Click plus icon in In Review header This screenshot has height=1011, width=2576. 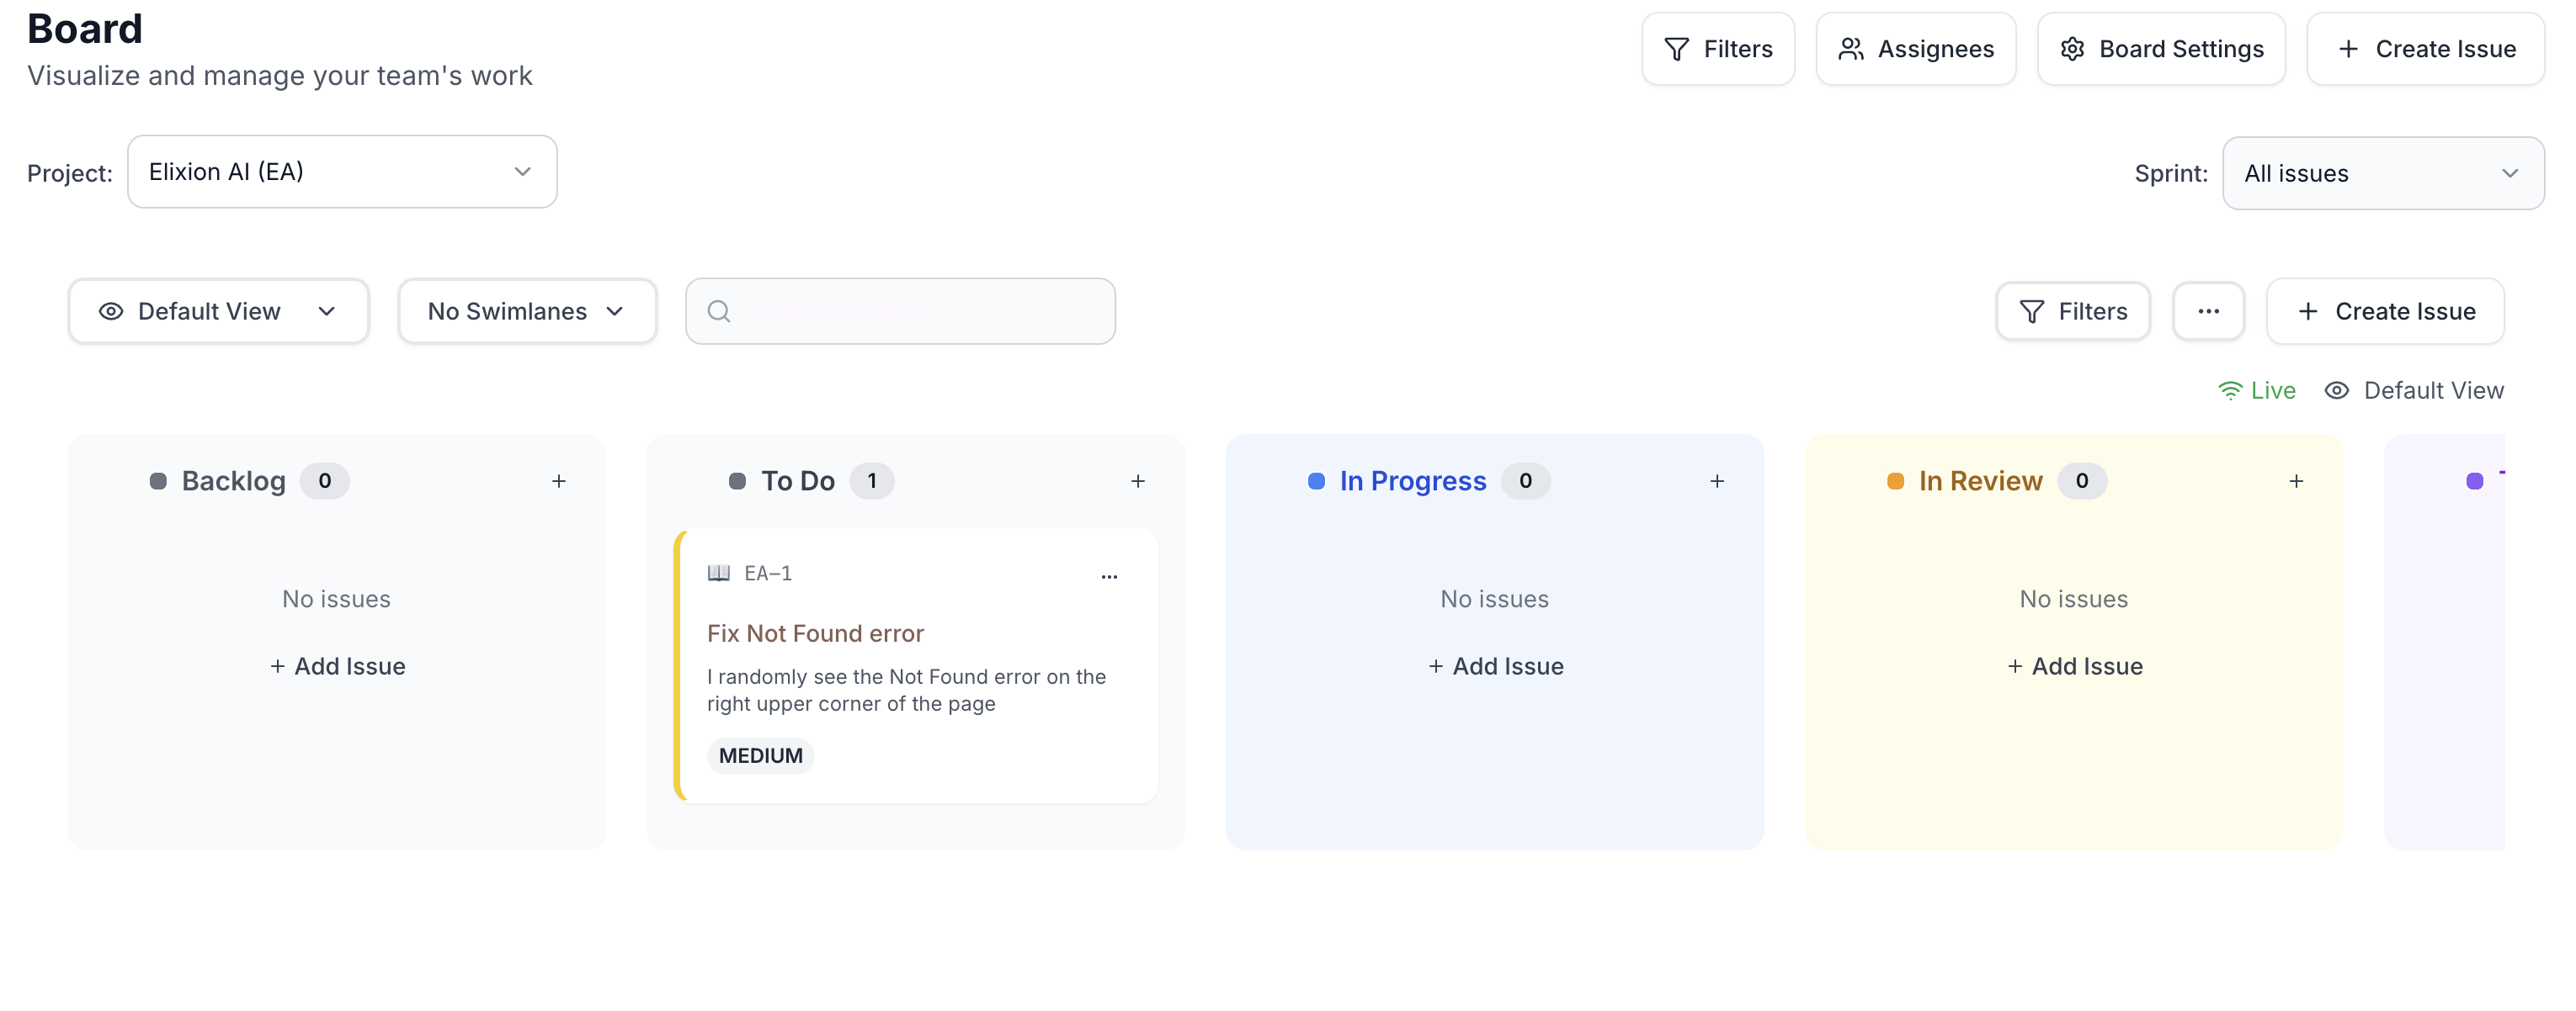pyautogui.click(x=2296, y=481)
